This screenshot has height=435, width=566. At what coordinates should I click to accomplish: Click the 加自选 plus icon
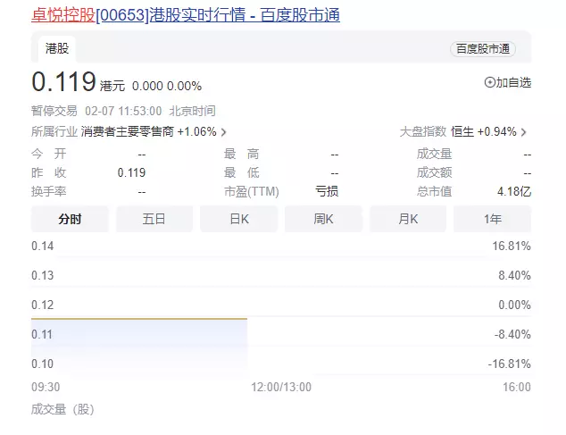coord(489,82)
